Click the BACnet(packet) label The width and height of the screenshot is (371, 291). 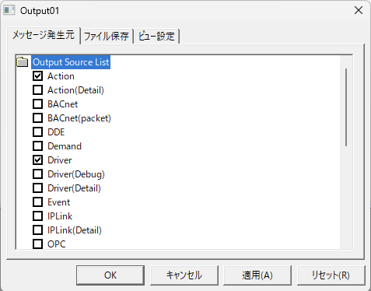[x=79, y=118]
